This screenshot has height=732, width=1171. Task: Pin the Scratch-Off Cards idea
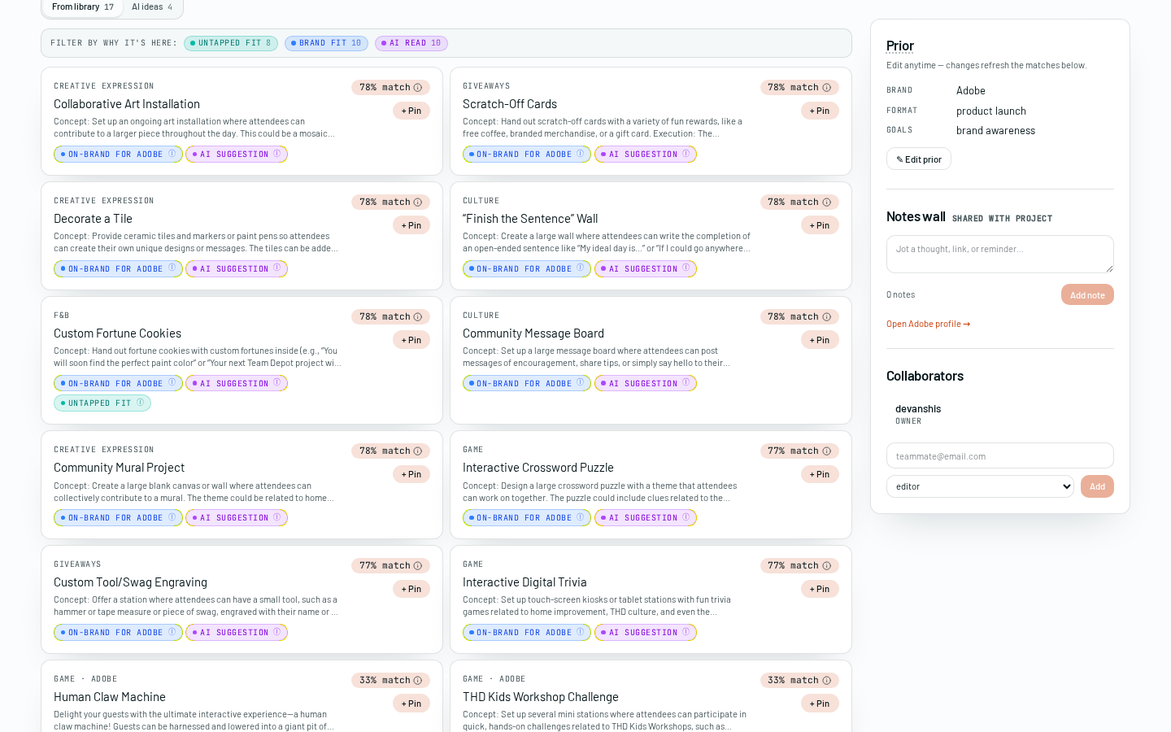(x=820, y=111)
